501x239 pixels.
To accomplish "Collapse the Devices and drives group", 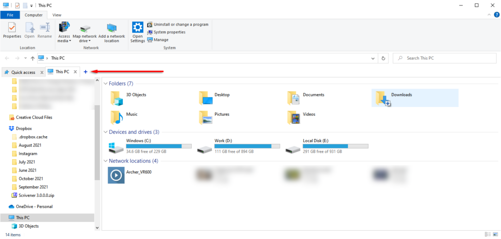I will 106,132.
